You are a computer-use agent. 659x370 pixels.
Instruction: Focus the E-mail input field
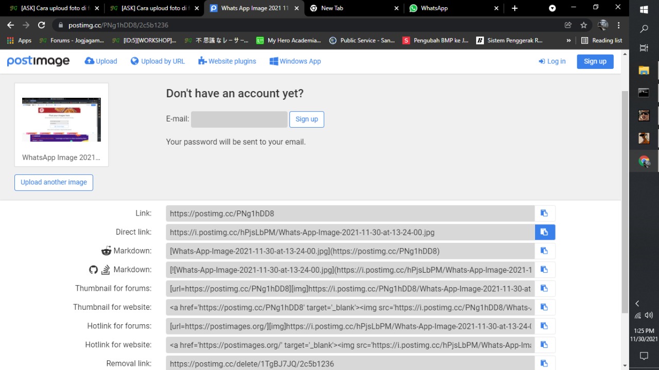click(x=239, y=119)
